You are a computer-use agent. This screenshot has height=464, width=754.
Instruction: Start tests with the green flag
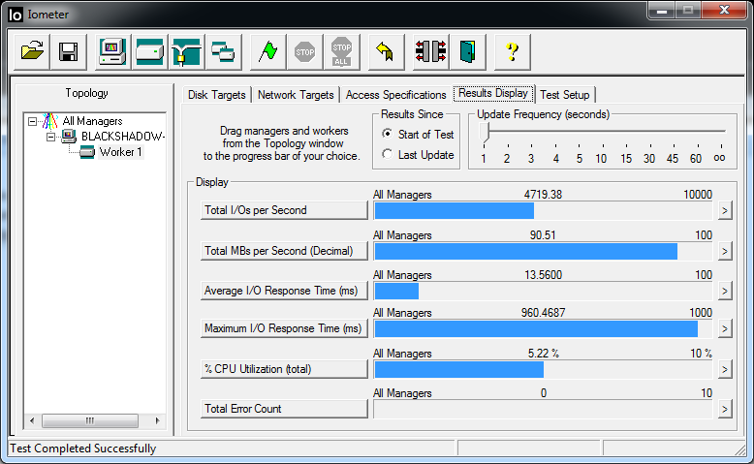point(267,51)
